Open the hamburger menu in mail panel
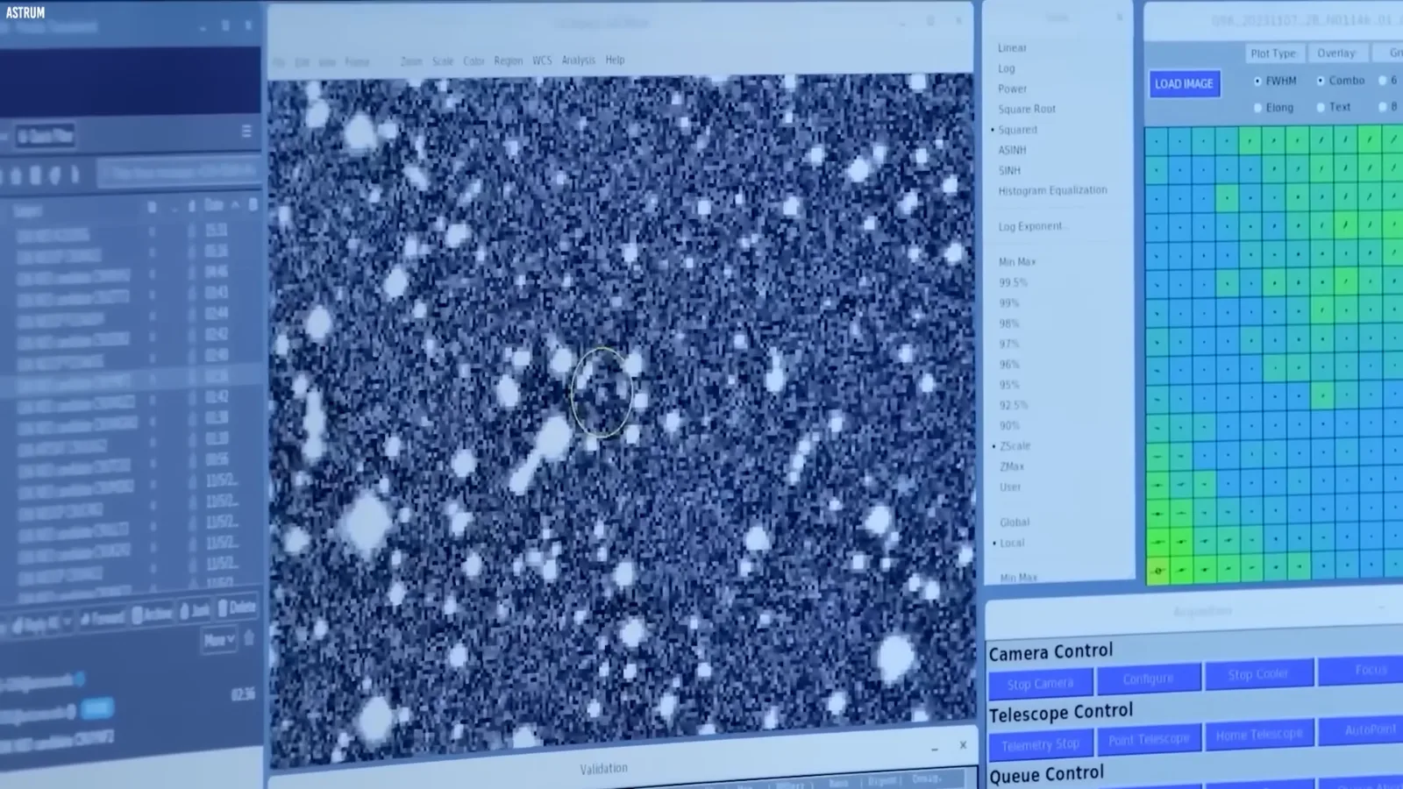Screen dimensions: 1403x789 tap(246, 131)
